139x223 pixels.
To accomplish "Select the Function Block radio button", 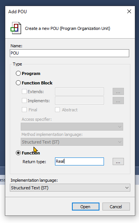I will click(x=18, y=83).
